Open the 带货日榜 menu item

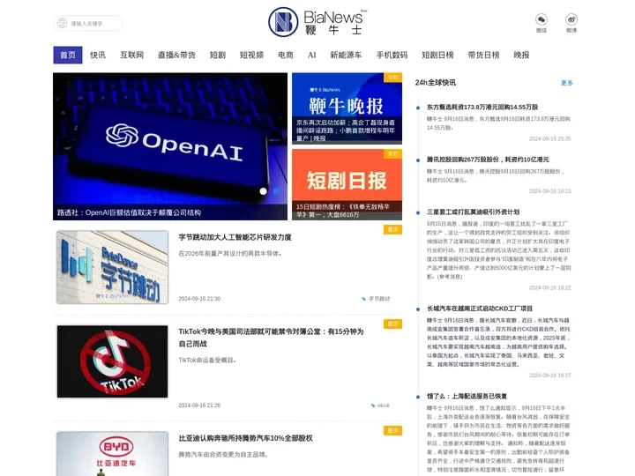point(483,55)
